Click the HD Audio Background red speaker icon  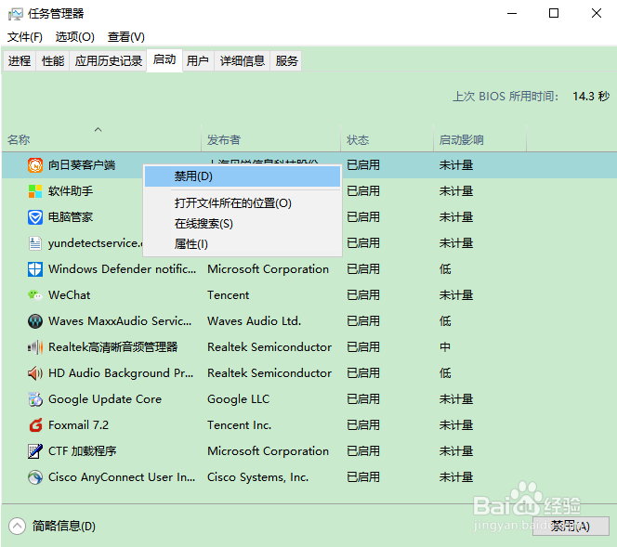[x=35, y=372]
